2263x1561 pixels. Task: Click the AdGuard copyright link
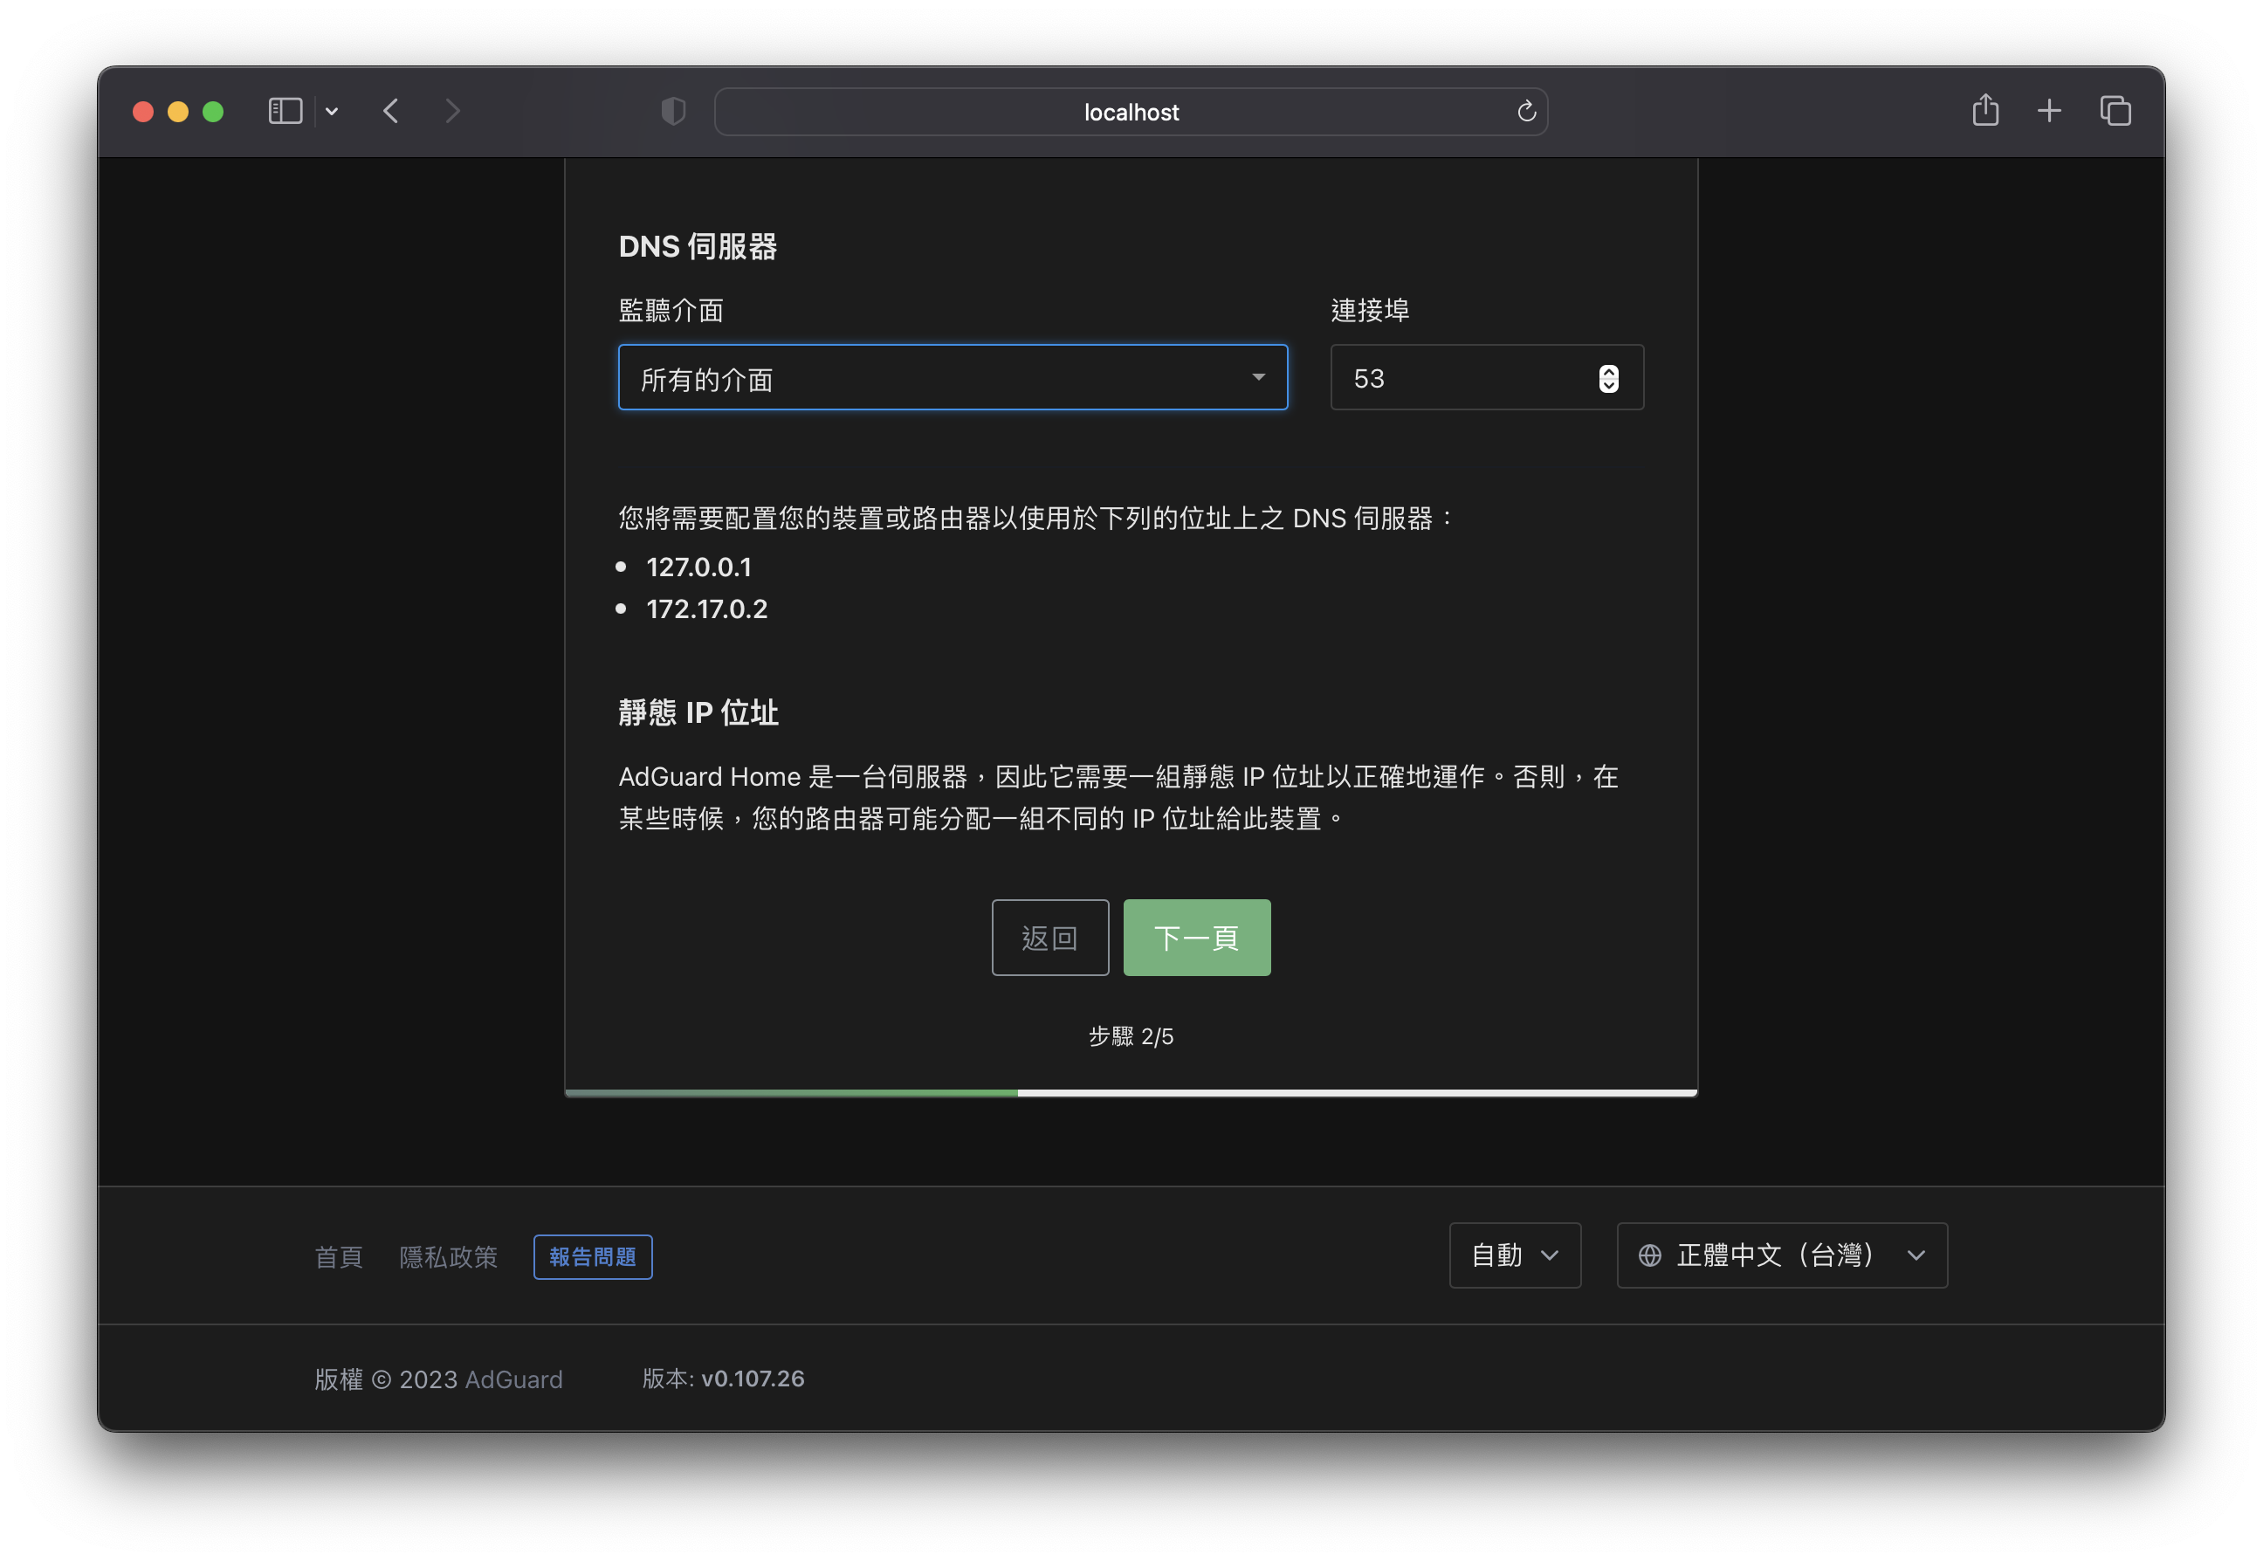(513, 1379)
